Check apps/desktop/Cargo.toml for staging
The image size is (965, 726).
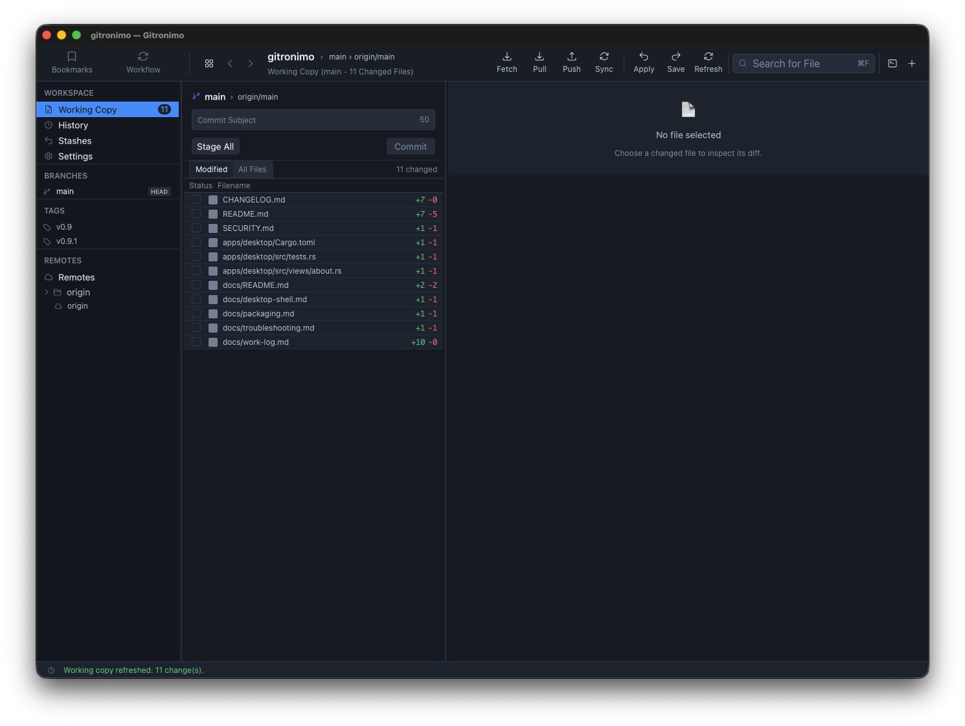pos(196,243)
